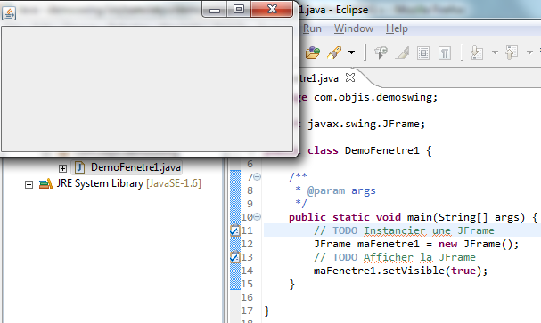This screenshot has width=541, height=323.
Task: Click the Previous Annotation up-arrow icon
Action: 512,52
